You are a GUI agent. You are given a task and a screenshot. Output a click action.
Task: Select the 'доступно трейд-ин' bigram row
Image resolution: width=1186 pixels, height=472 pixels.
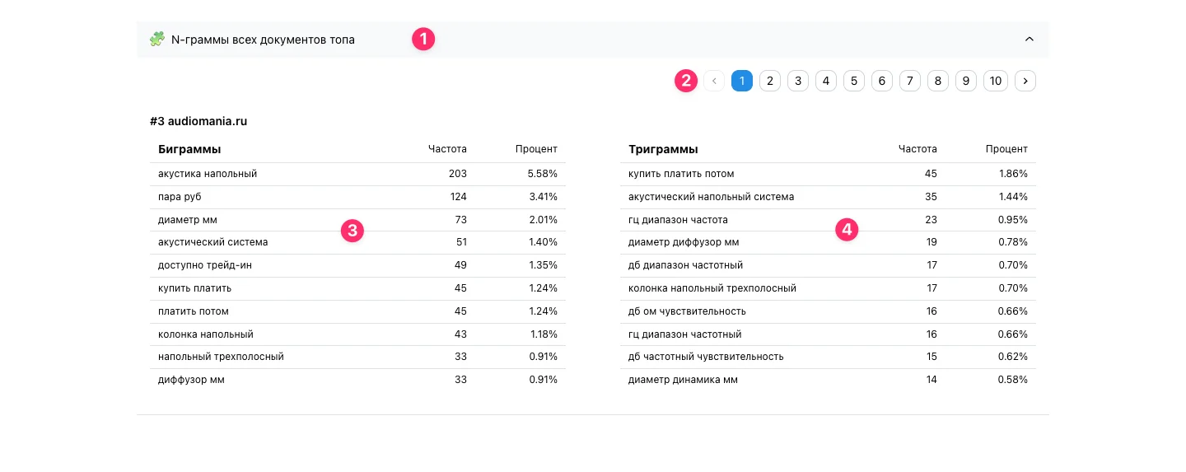357,265
